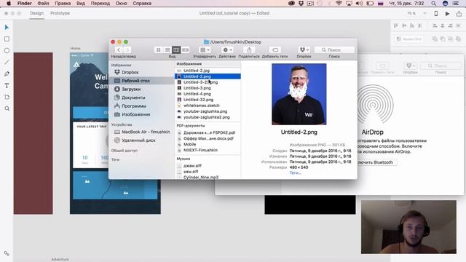The image size is (466, 262).
Task: Select Untitled-2.jpg file
Action: [x=208, y=71]
